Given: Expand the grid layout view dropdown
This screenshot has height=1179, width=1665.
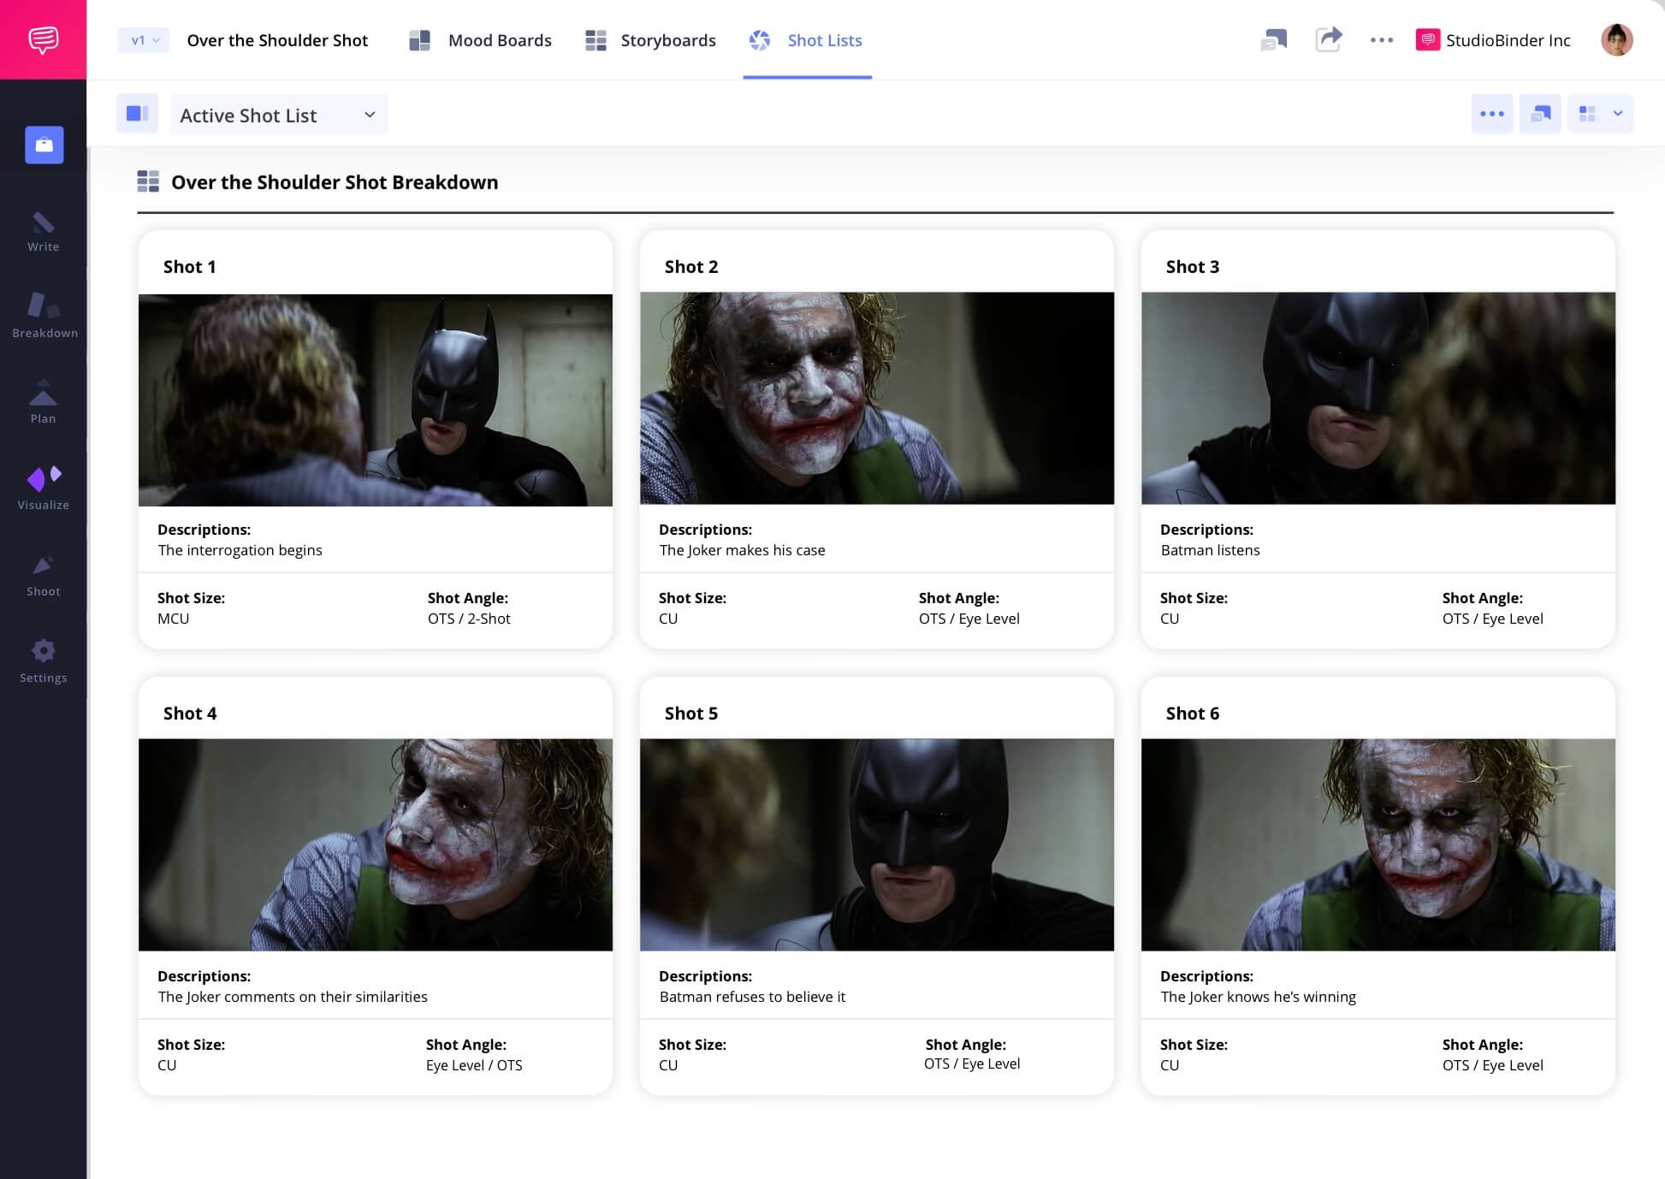Looking at the screenshot, I should (1600, 114).
